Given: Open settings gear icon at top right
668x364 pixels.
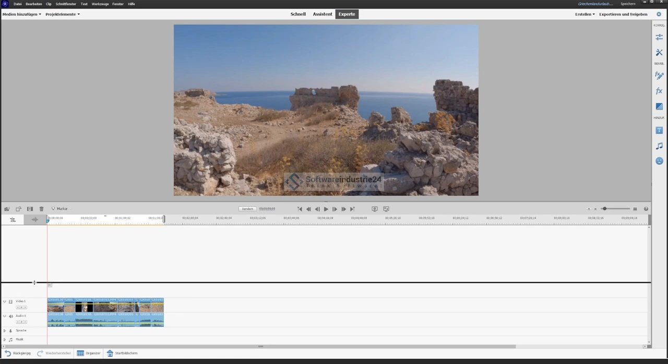Looking at the screenshot, I should tap(659, 14).
